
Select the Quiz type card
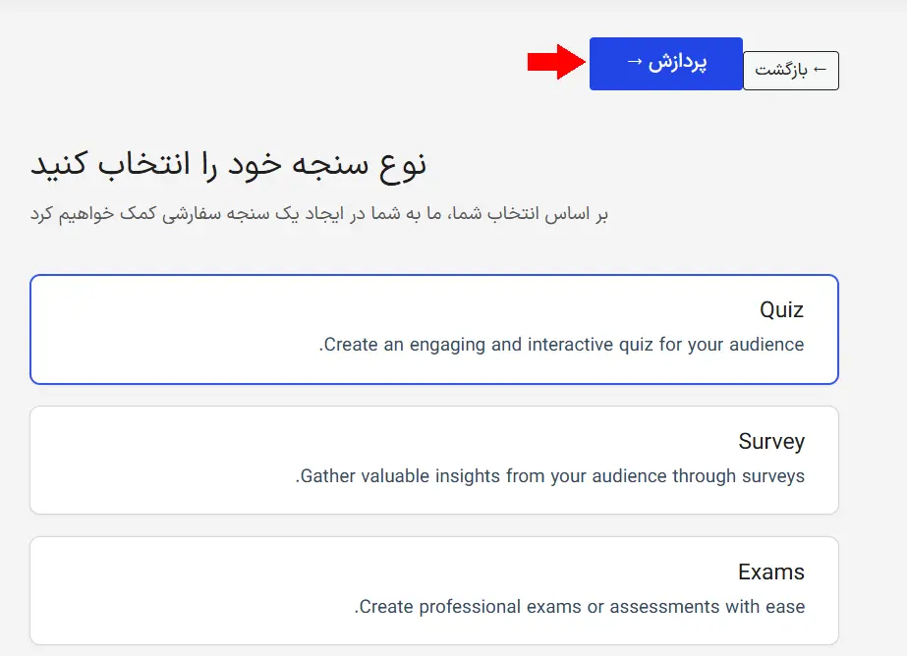click(x=434, y=329)
